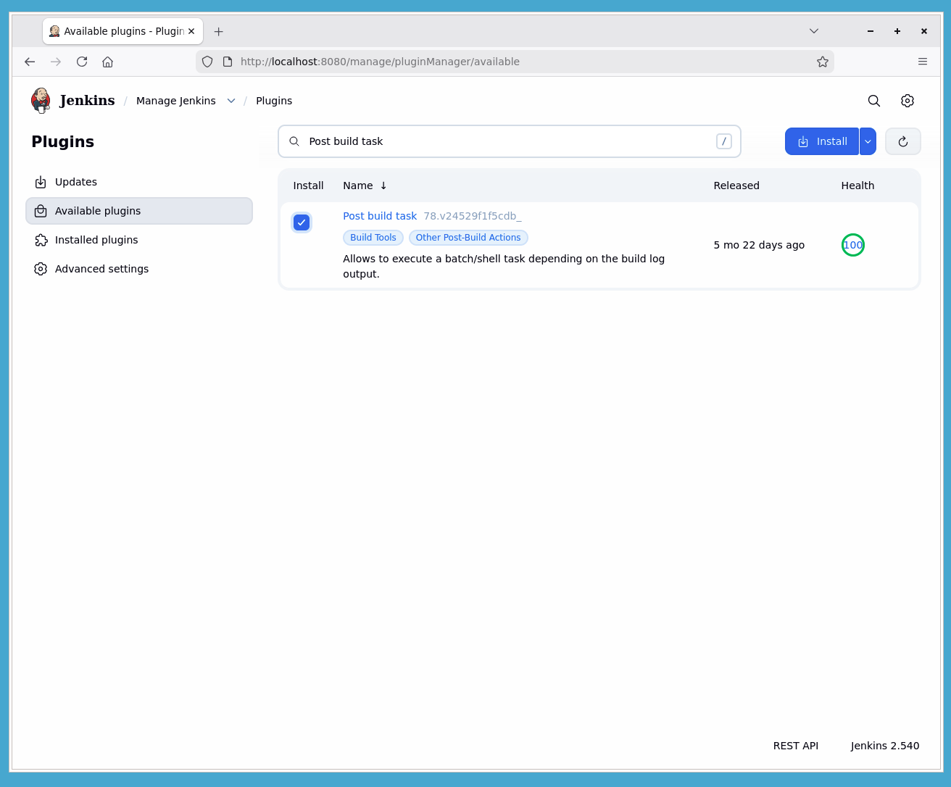This screenshot has width=951, height=787.
Task: Open the Install button's dropdown arrow
Action: point(868,141)
